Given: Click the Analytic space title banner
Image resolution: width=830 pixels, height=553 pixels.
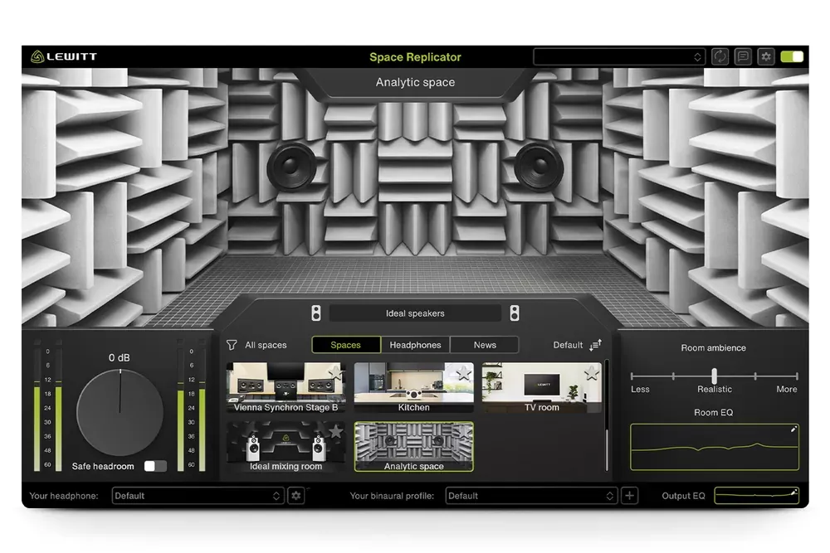Looking at the screenshot, I should pyautogui.click(x=415, y=82).
